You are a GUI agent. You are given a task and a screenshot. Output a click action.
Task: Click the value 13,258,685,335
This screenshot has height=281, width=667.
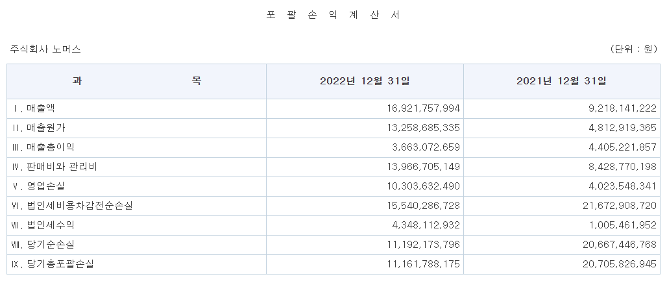pos(424,128)
